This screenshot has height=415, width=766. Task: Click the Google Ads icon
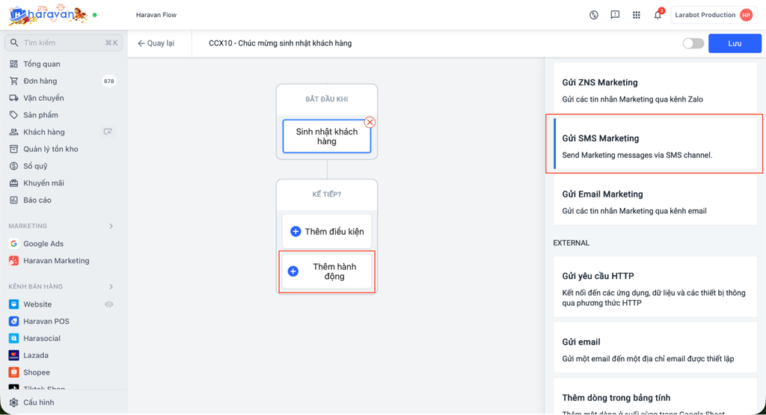pos(14,244)
